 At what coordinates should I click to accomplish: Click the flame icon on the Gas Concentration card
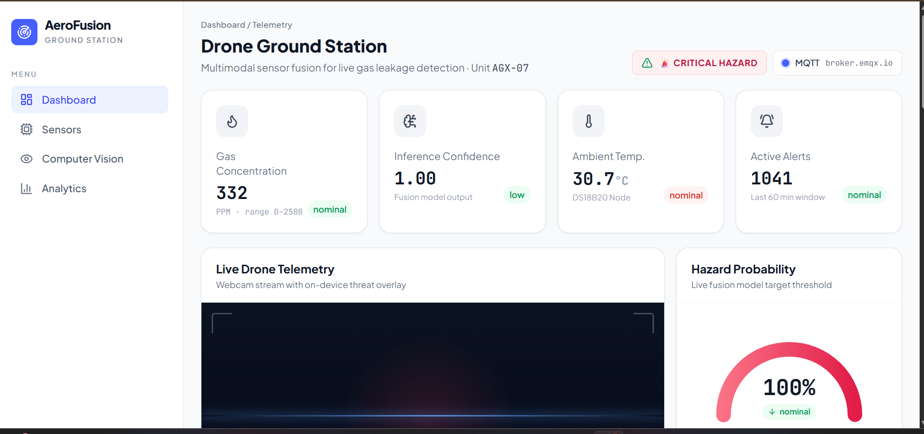click(232, 121)
